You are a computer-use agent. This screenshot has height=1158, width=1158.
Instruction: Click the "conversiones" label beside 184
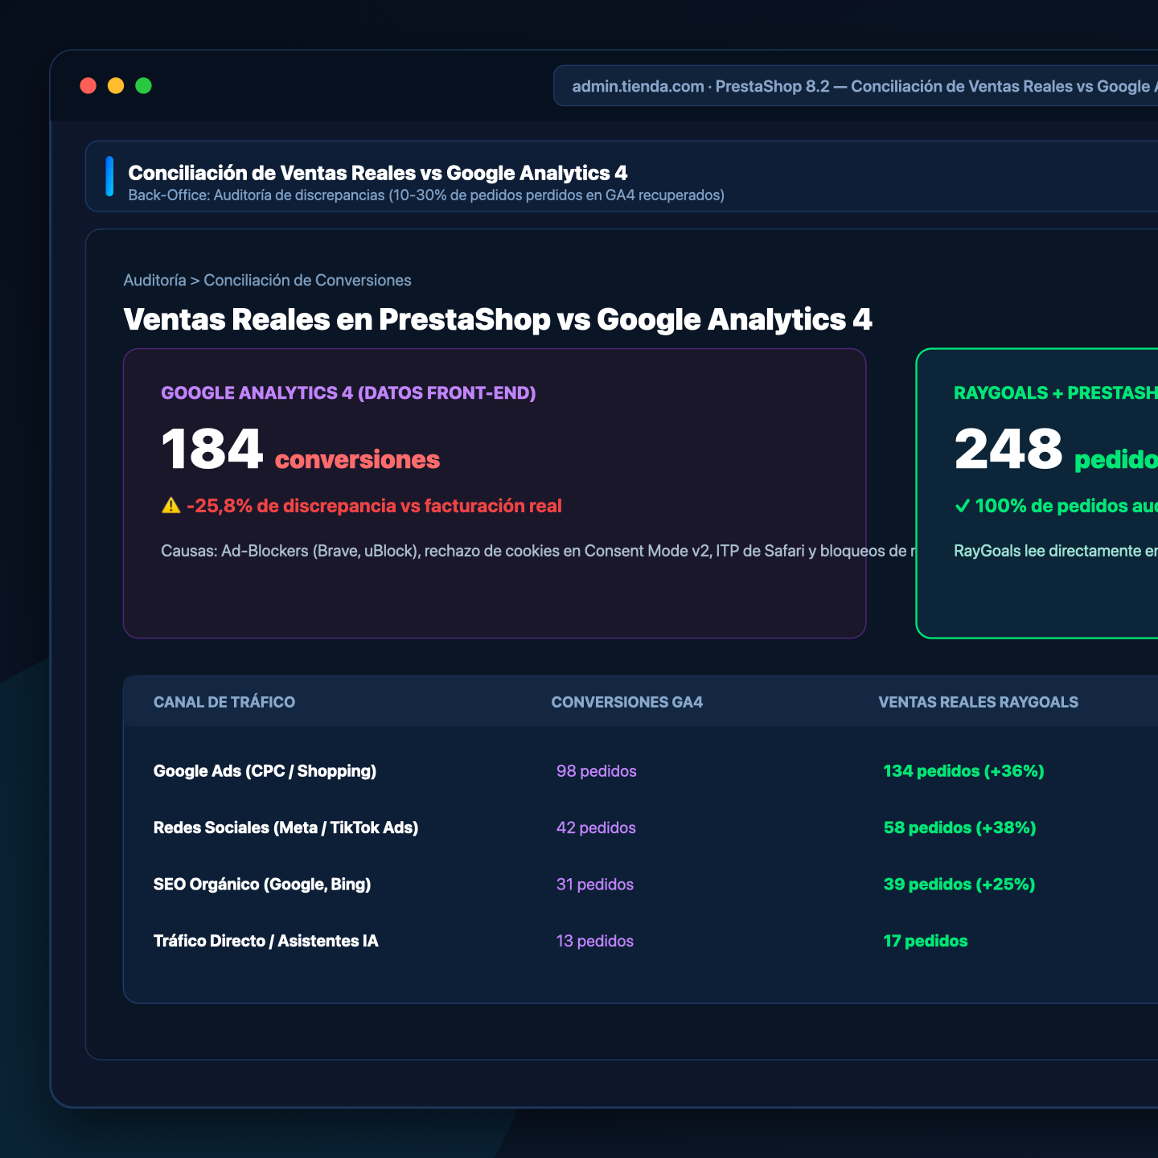pyautogui.click(x=358, y=459)
